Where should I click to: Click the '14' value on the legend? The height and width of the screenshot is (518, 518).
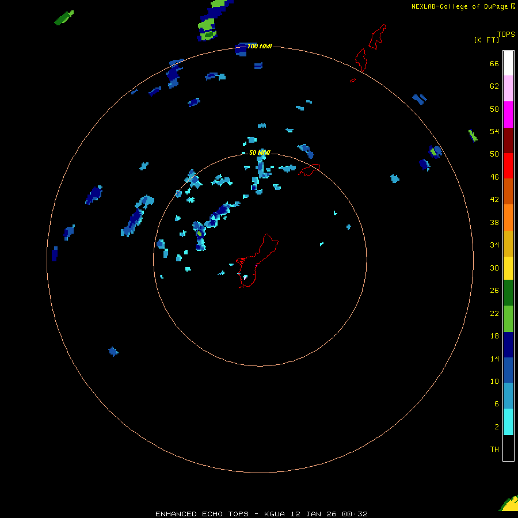(x=494, y=359)
